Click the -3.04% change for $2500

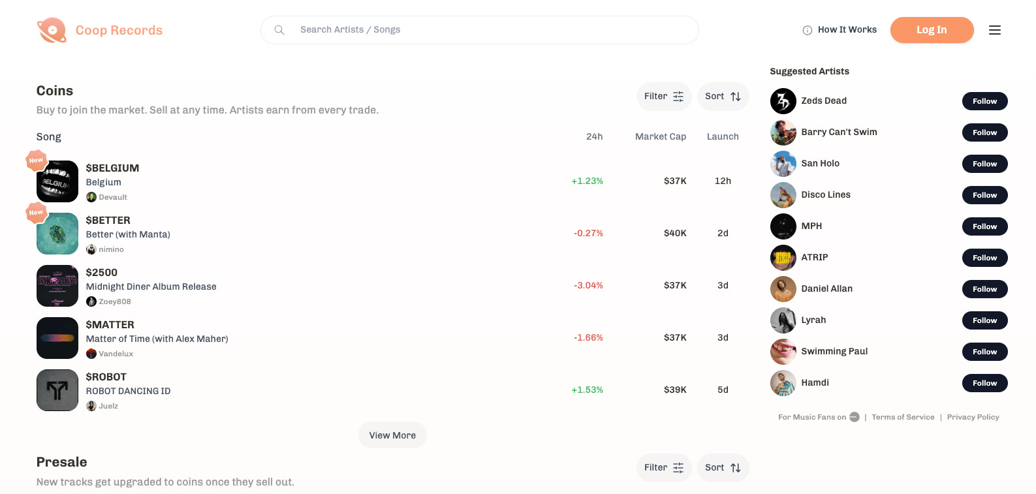[588, 285]
